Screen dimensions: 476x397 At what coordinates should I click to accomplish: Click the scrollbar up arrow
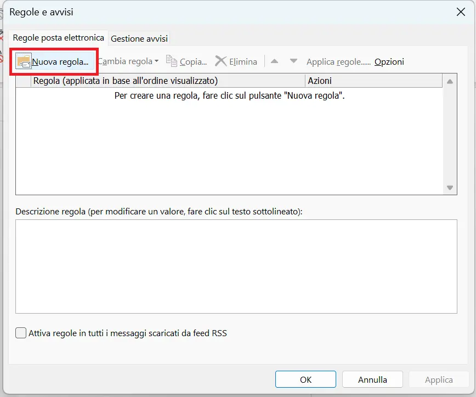coord(450,80)
